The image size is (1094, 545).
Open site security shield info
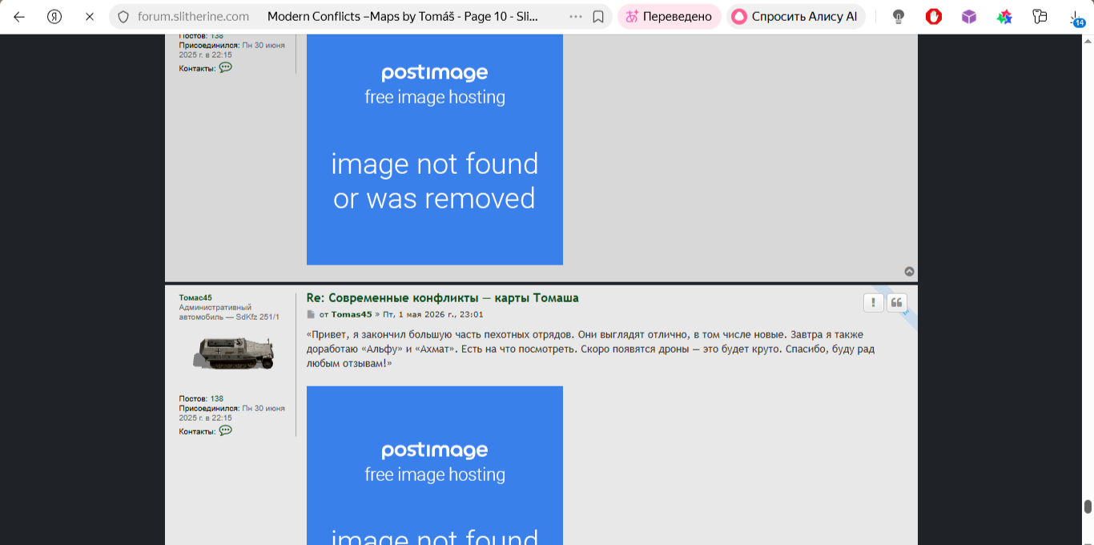coord(123,17)
